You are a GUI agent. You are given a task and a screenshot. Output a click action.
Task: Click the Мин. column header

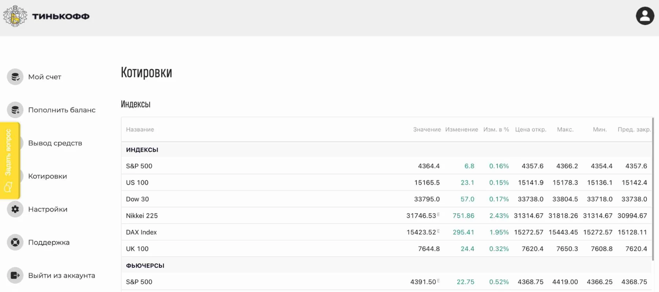pyautogui.click(x=600, y=130)
